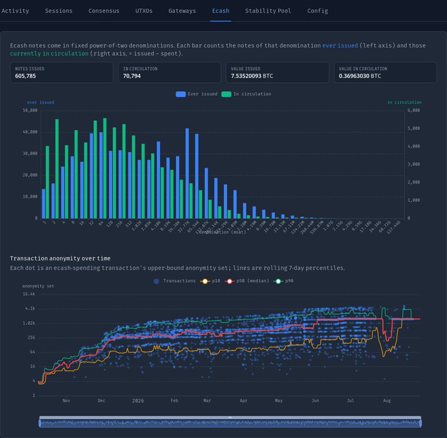Click the blue bar for denomination 1
The height and width of the screenshot is (438, 447).
[43, 204]
